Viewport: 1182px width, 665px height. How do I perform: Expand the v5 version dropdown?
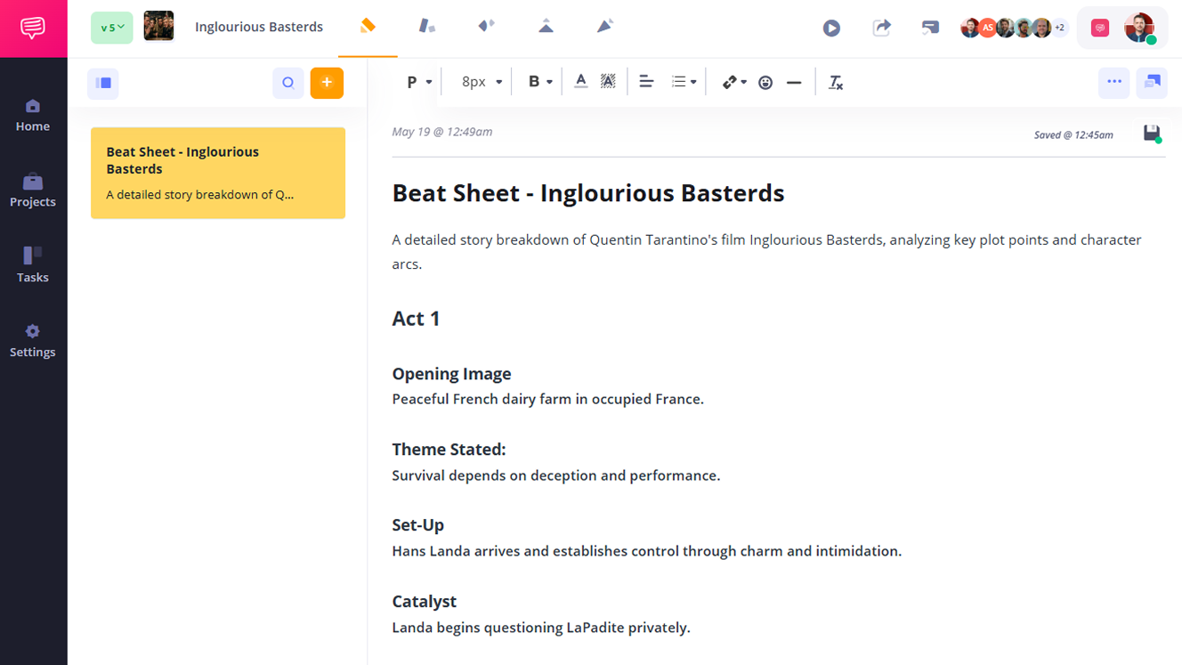point(112,28)
